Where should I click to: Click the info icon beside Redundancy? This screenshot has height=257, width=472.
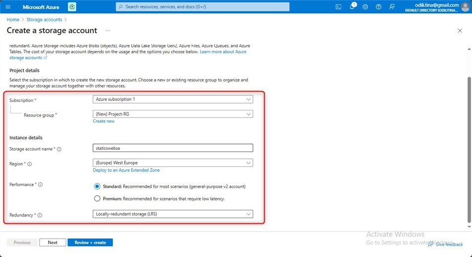(x=40, y=215)
